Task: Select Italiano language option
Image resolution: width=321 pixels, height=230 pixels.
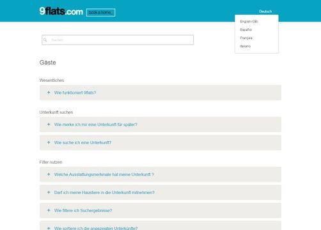Action: pos(245,46)
